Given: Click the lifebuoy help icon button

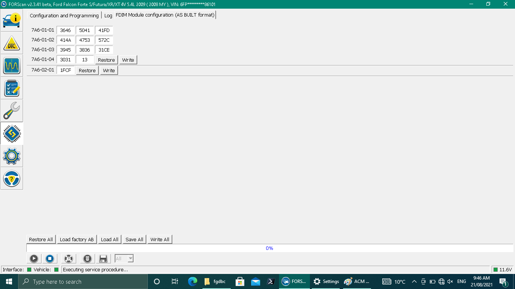Looking at the screenshot, I should point(68,259).
